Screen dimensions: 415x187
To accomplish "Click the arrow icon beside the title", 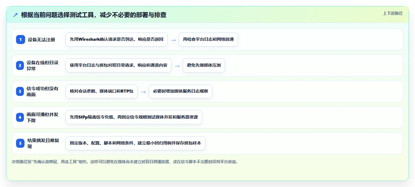I will 15,15.
